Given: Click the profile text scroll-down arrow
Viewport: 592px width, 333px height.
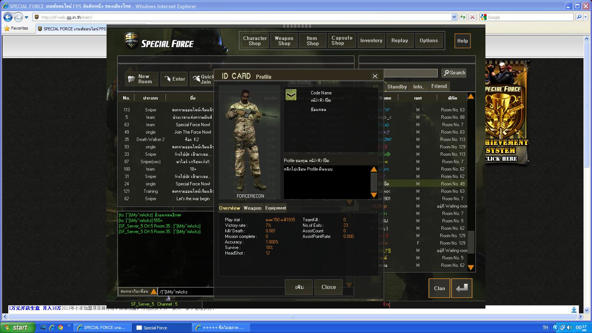Looking at the screenshot, I should click(374, 195).
